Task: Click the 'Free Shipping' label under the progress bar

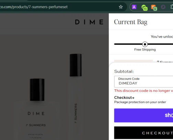Action: (x=145, y=50)
